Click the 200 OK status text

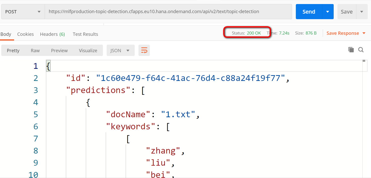pyautogui.click(x=254, y=33)
